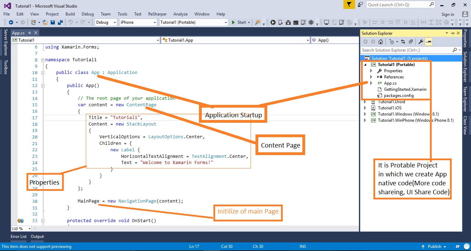Collapse the Tutorial1 namespace code region
This screenshot has height=251, width=471.
(42, 59)
